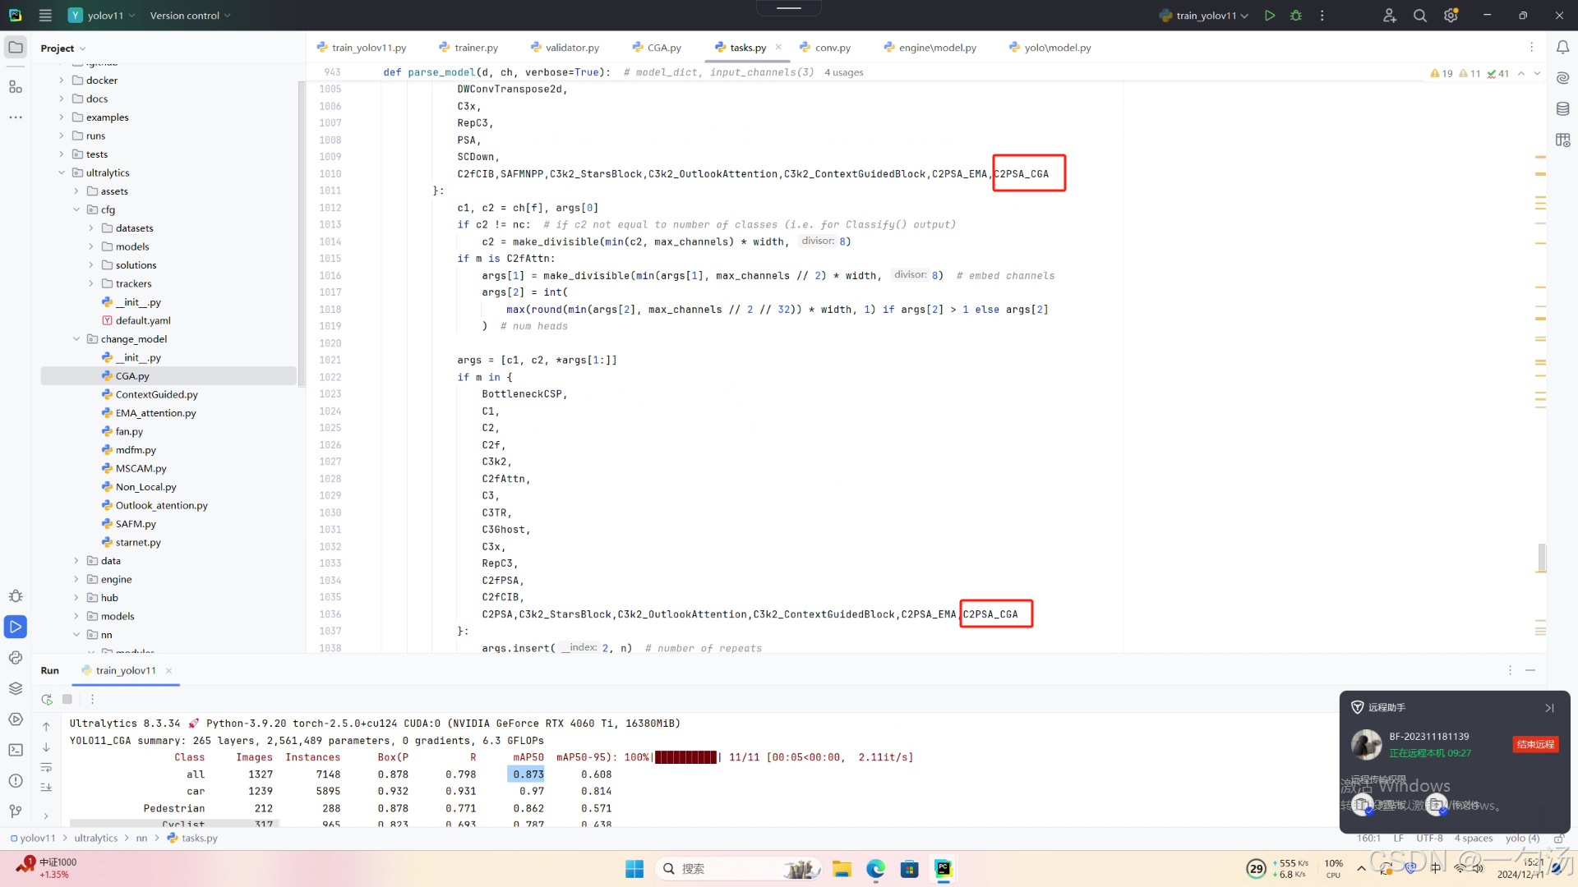Click the red end remote session button
This screenshot has width=1578, height=887.
pyautogui.click(x=1534, y=744)
